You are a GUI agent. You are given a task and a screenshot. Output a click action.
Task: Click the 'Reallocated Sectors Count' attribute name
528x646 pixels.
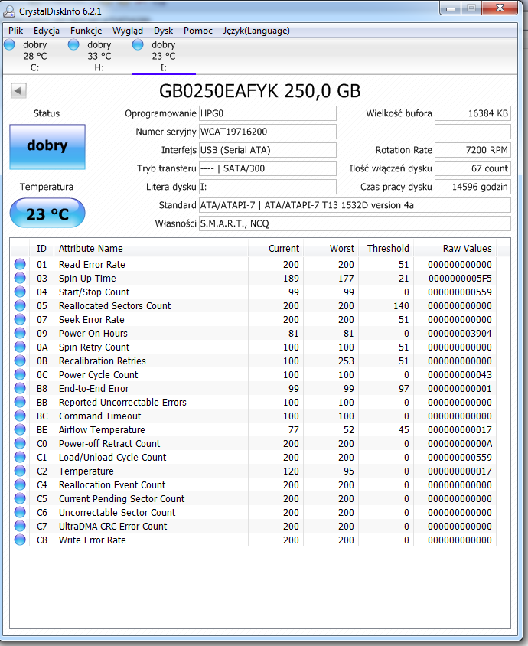[115, 305]
